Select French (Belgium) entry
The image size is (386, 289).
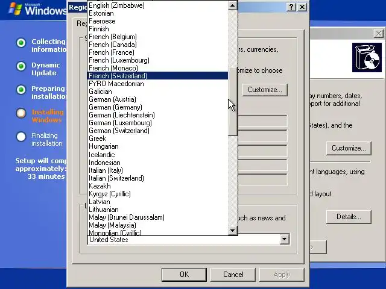[x=157, y=37]
